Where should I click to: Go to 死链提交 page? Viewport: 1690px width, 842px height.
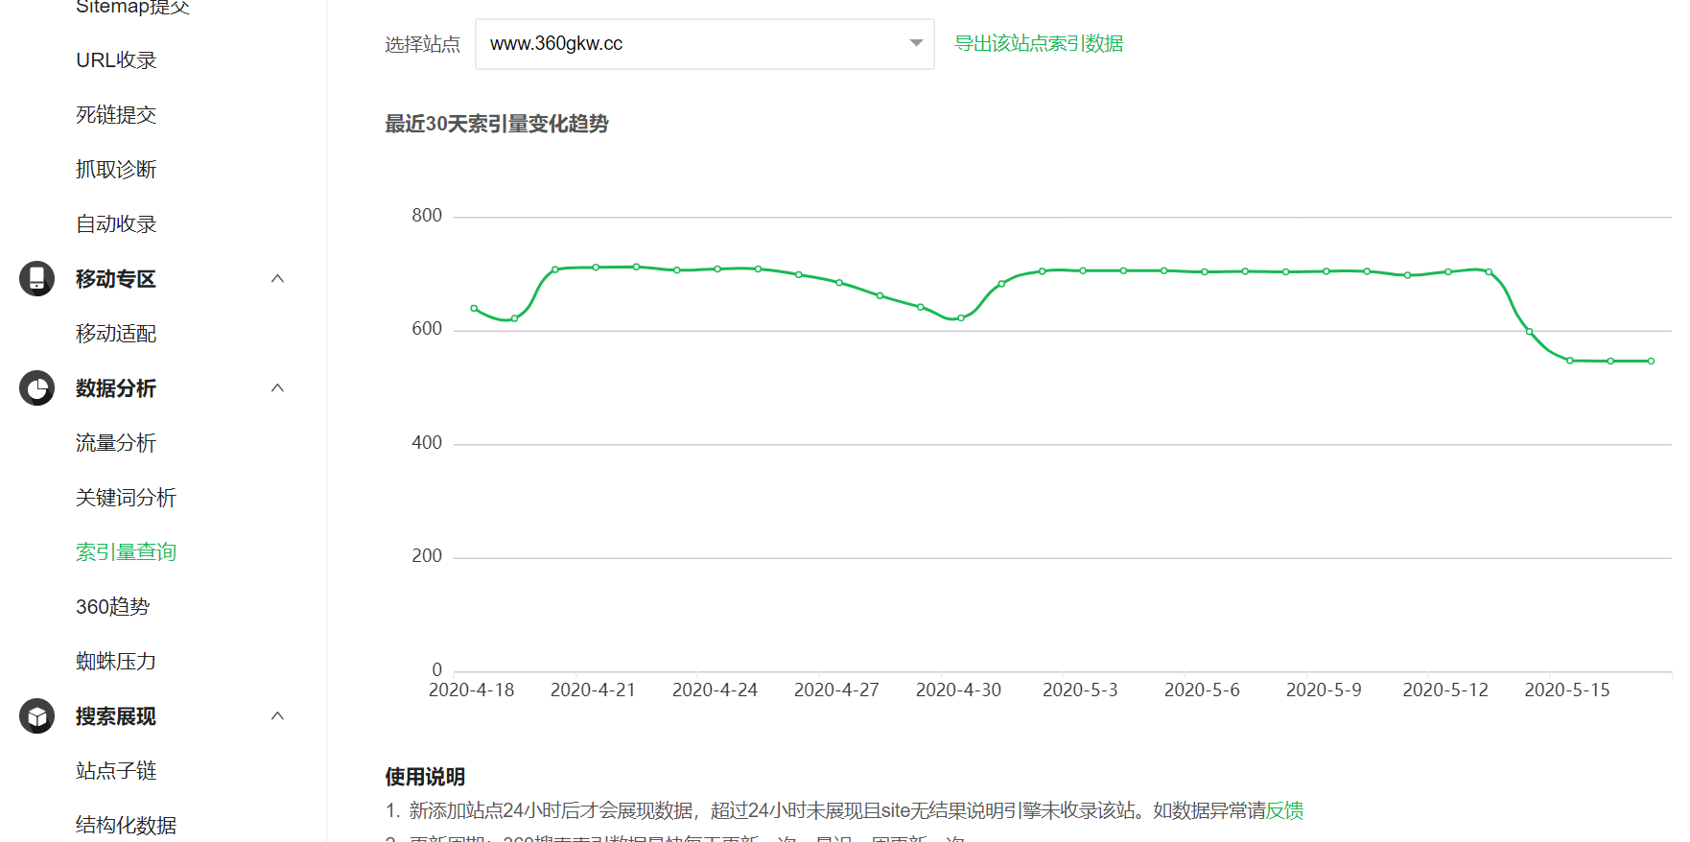pyautogui.click(x=116, y=115)
